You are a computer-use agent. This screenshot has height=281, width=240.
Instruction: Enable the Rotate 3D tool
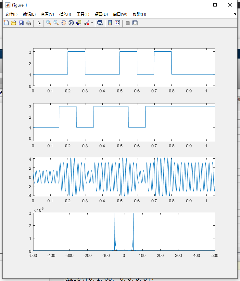click(x=71, y=23)
